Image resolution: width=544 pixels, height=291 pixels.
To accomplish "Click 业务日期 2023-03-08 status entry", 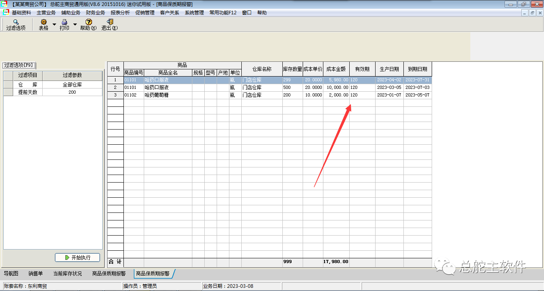I will [241, 286].
